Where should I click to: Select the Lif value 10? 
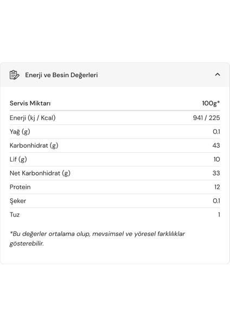[217, 159]
